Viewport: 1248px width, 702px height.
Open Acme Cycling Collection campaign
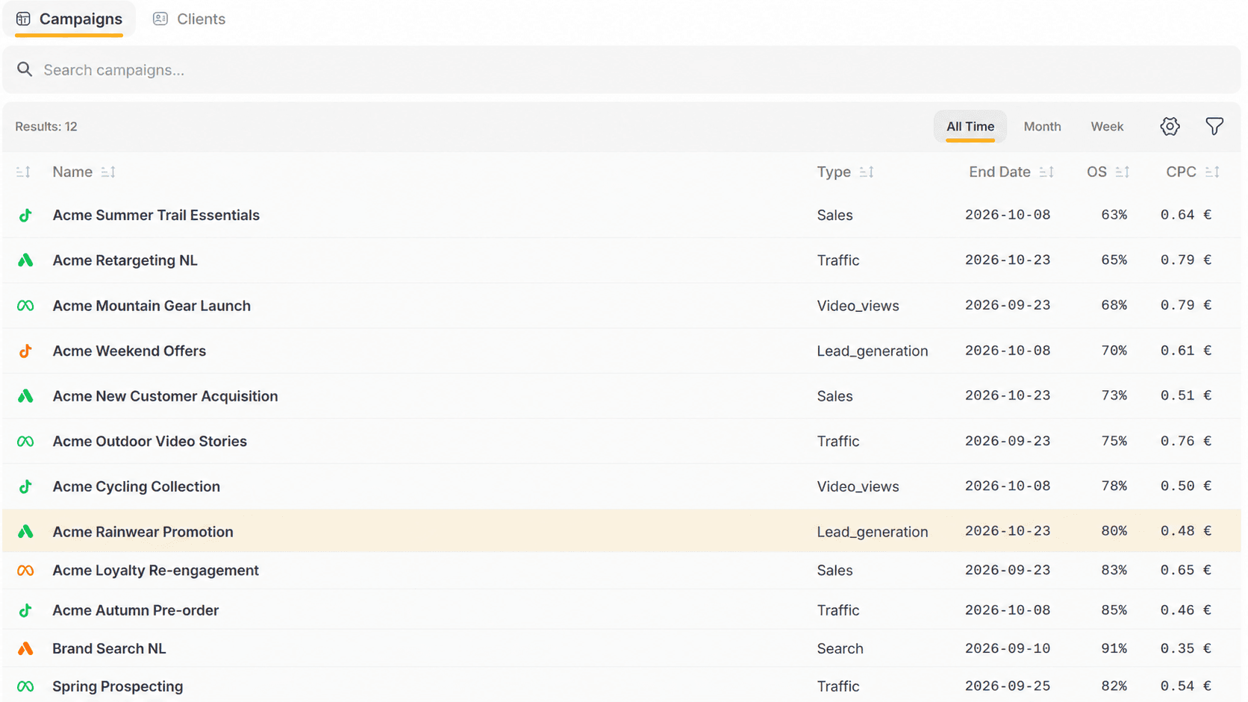click(x=136, y=487)
